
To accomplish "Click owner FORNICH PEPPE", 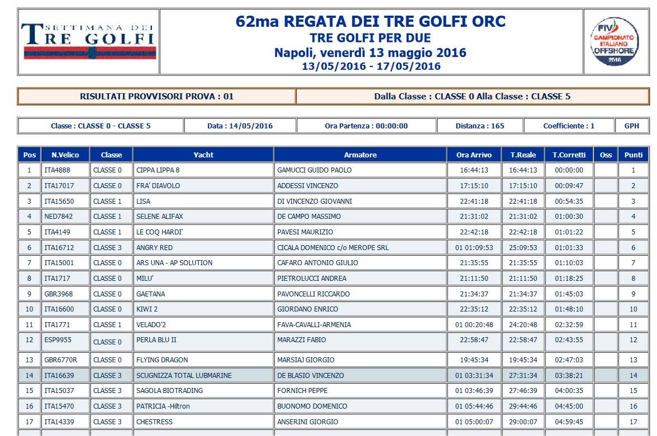I will [x=303, y=391].
